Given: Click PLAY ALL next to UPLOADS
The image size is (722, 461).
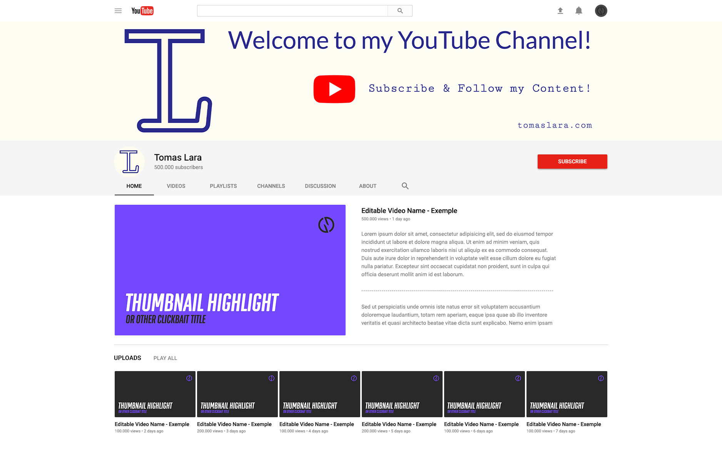Looking at the screenshot, I should (165, 358).
